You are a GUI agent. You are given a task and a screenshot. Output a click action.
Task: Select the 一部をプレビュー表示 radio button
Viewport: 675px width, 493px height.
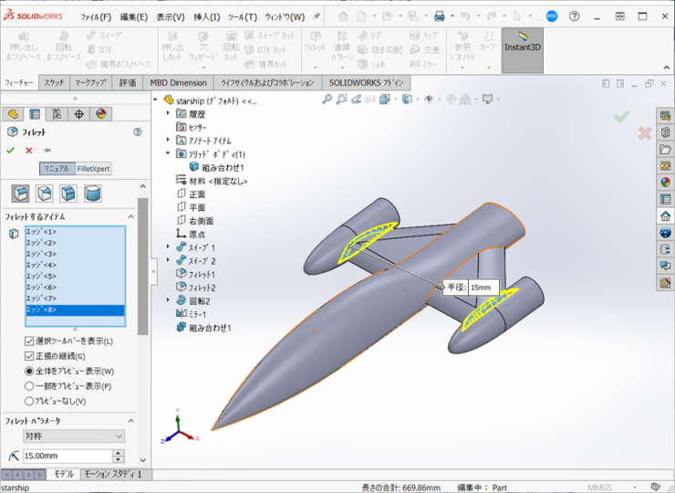[x=30, y=386]
